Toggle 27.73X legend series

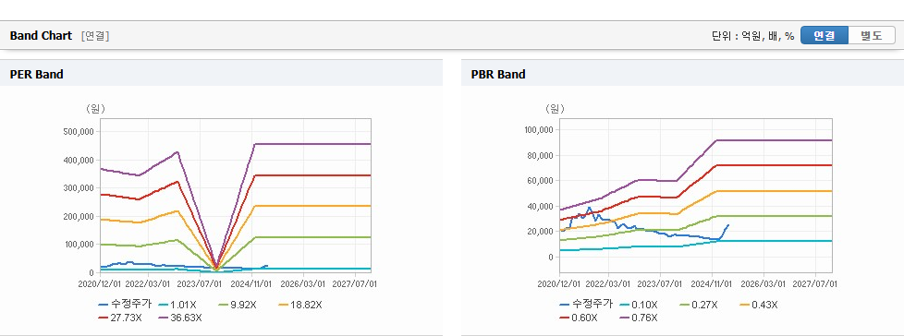point(120,318)
